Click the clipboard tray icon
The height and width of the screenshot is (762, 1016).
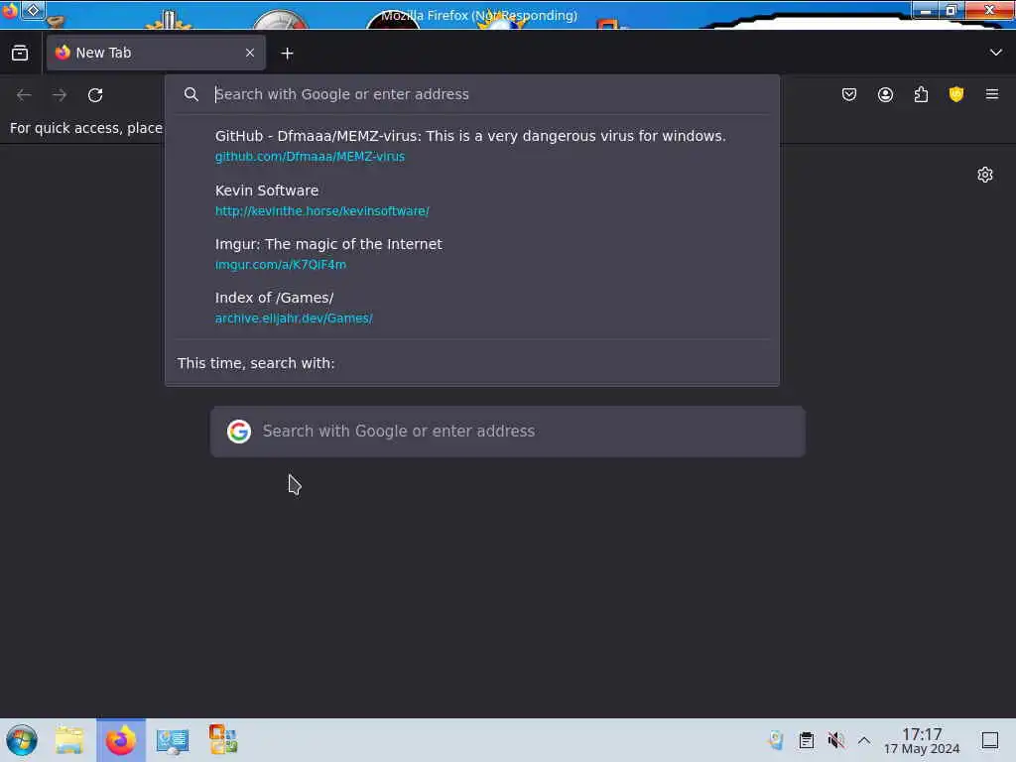806,740
